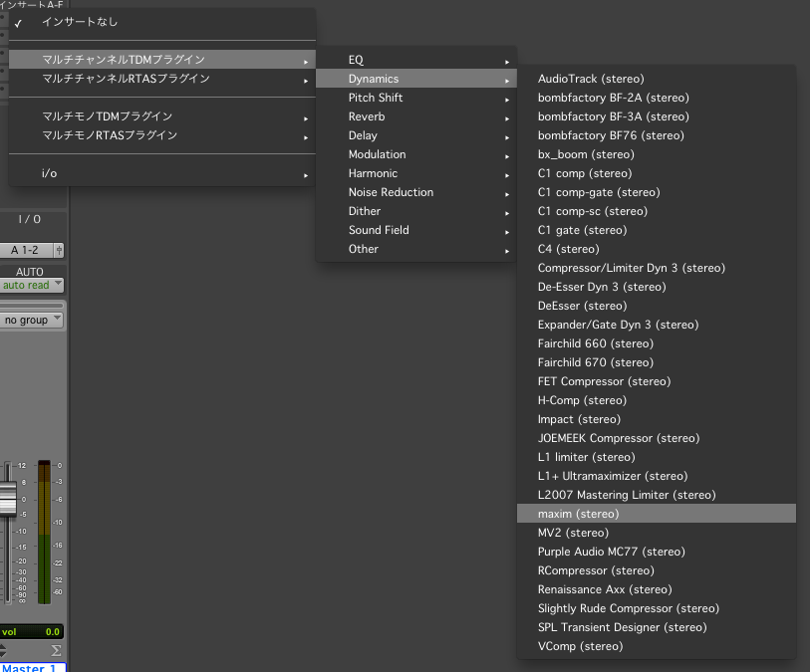This screenshot has height=672, width=810.
Task: Expand the Reverb plugin category
Action: (416, 116)
